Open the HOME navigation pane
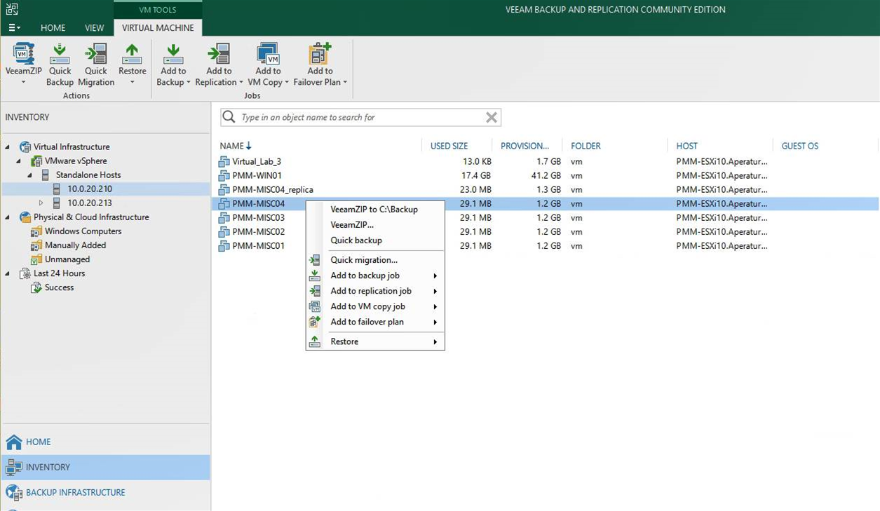Screen dimensions: 880x511 tap(105, 442)
